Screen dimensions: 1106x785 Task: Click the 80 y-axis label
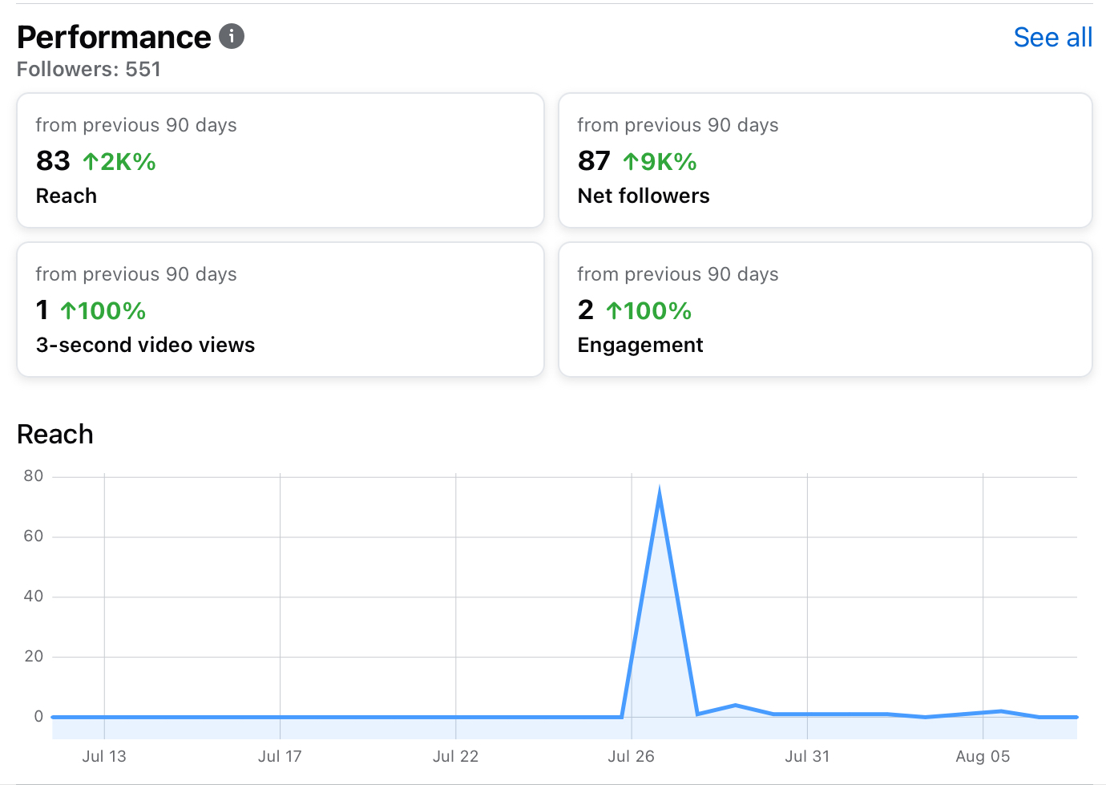click(x=34, y=476)
